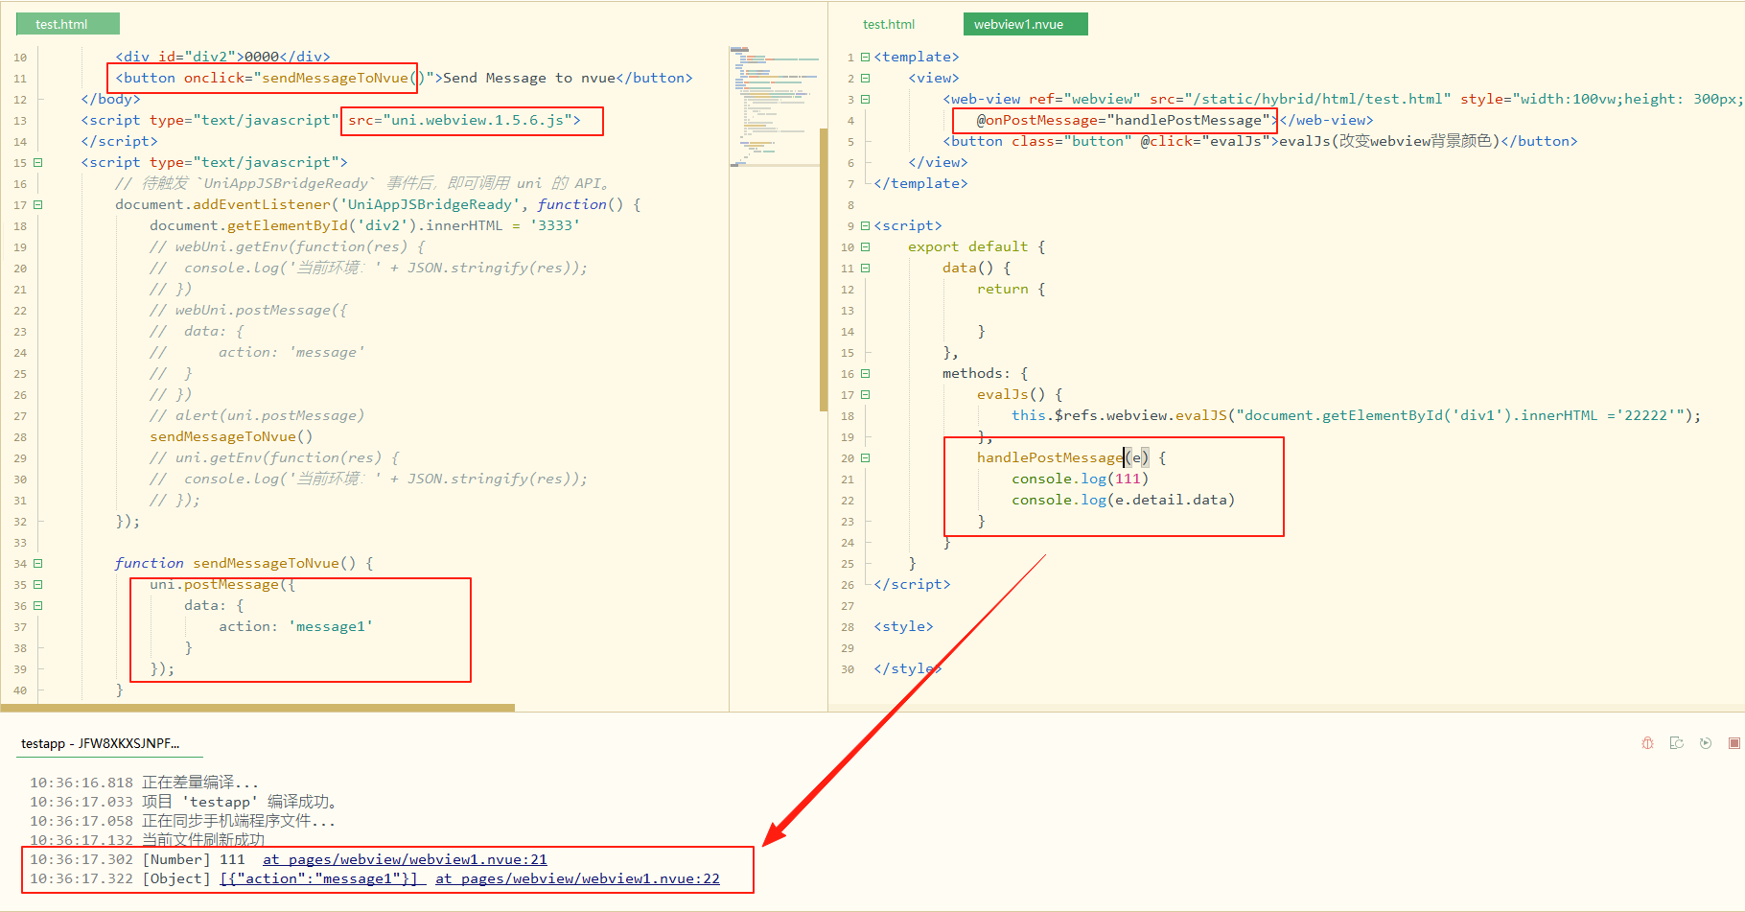
Task: Stop the running testapp with red square
Action: tap(1733, 743)
